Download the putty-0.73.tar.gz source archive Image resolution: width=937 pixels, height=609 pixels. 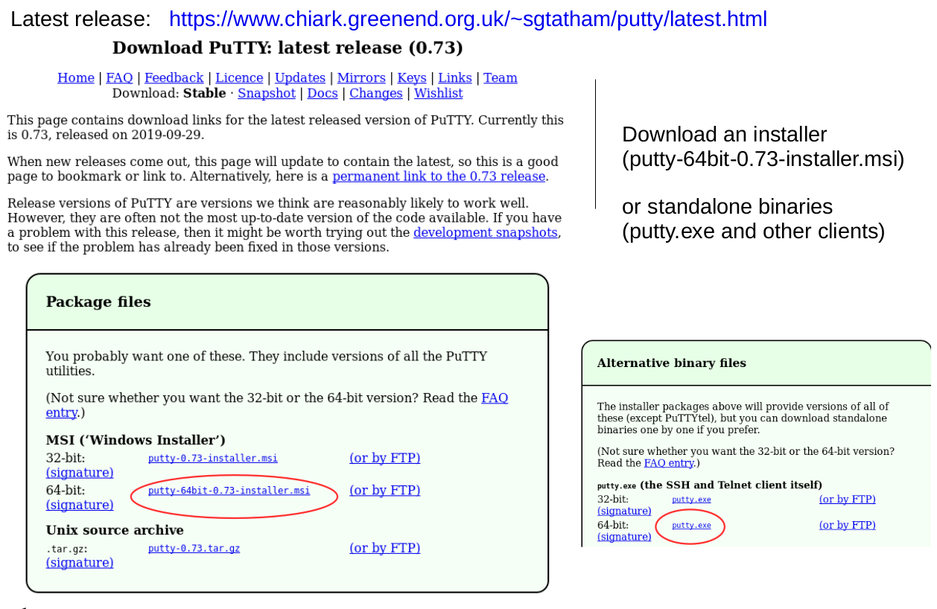pyautogui.click(x=194, y=549)
